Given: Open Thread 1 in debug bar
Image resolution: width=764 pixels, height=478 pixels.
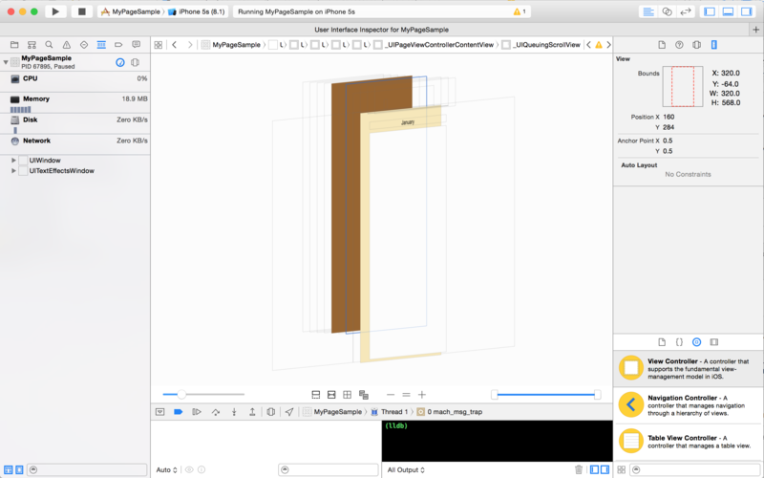Looking at the screenshot, I should point(390,412).
